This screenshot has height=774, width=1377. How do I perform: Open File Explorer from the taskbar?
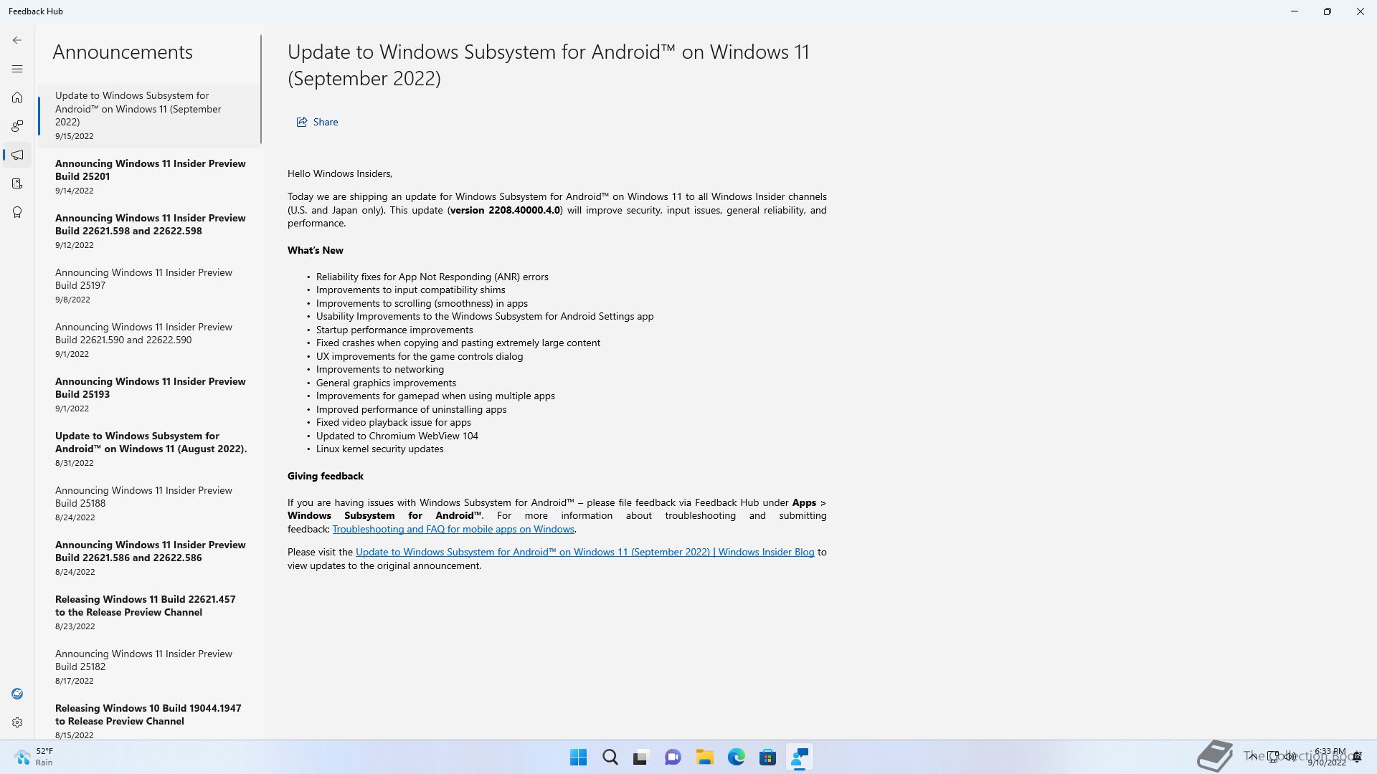[x=704, y=758]
